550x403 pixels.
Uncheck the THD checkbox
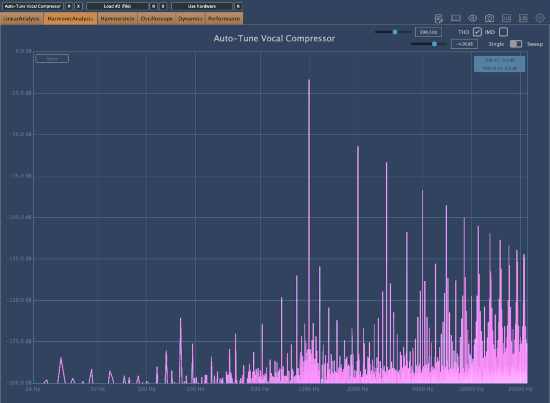[x=477, y=32]
